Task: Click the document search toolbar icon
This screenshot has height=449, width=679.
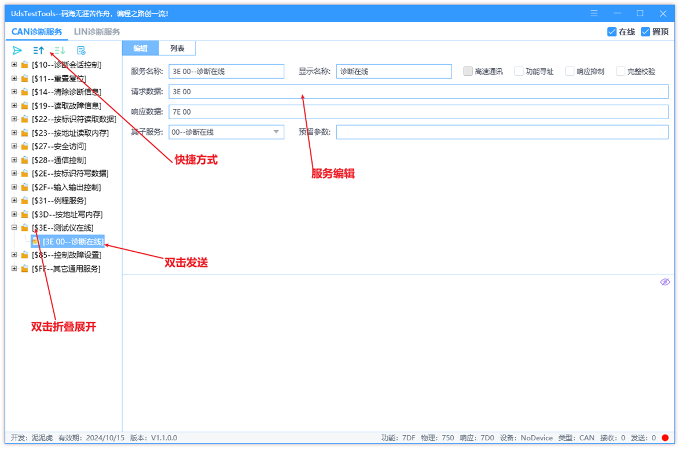Action: tap(81, 50)
